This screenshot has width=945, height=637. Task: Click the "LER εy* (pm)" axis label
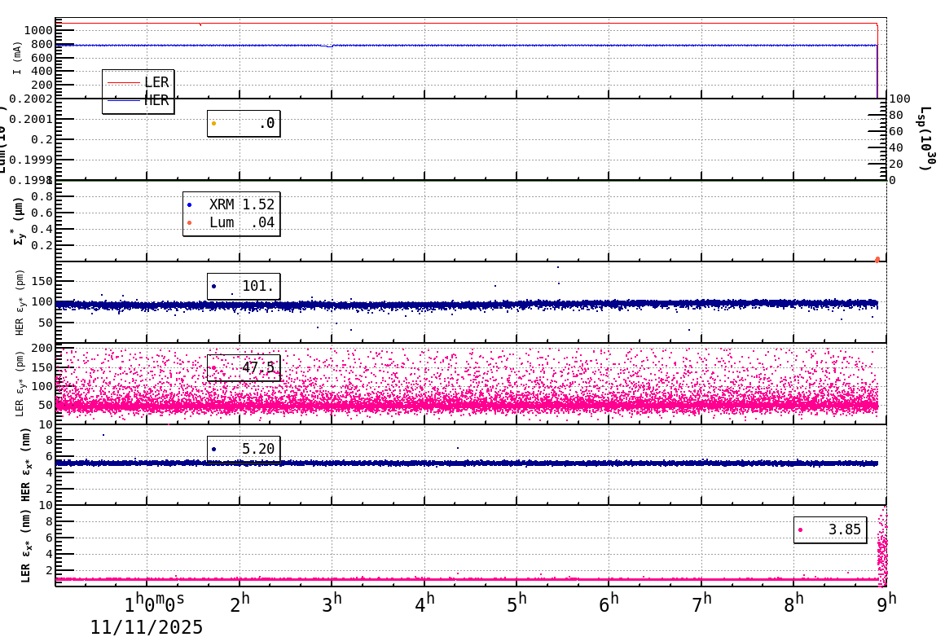click(x=19, y=384)
